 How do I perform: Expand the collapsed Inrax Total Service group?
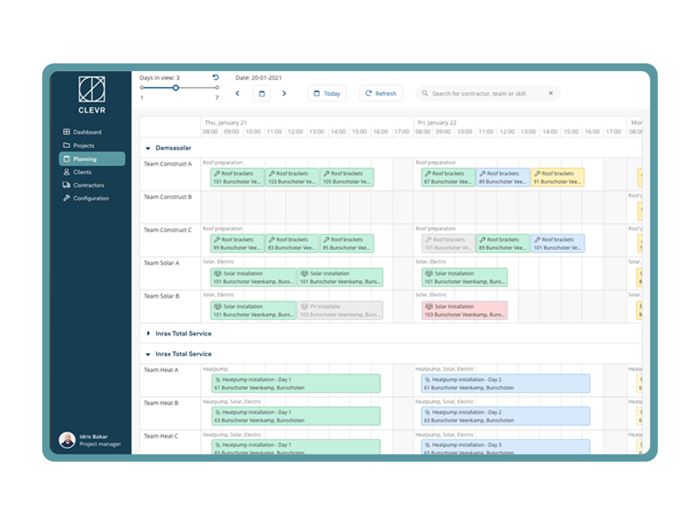click(x=148, y=334)
